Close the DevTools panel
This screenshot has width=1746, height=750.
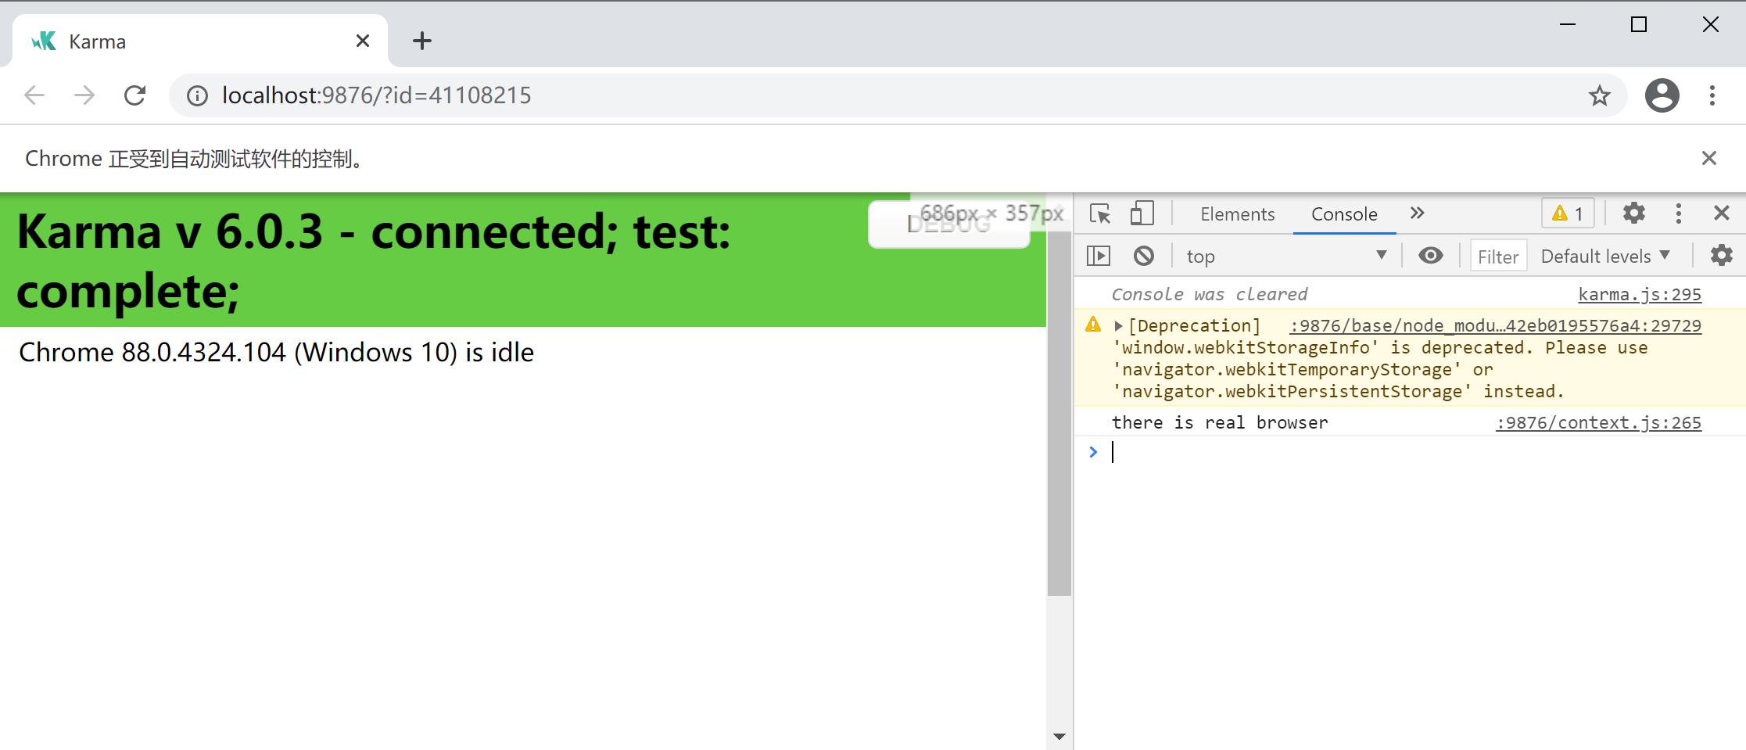point(1721,213)
